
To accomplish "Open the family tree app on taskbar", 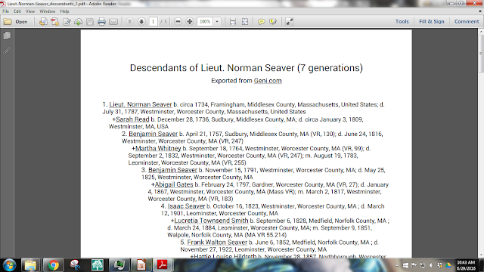I will (98, 265).
